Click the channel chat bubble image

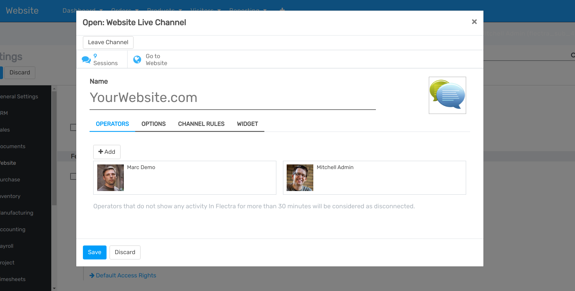pyautogui.click(x=447, y=95)
